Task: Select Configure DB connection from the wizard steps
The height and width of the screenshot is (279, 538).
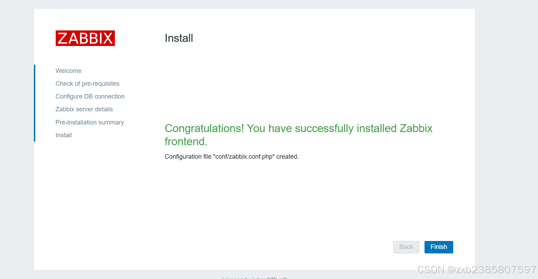Action: [x=90, y=96]
